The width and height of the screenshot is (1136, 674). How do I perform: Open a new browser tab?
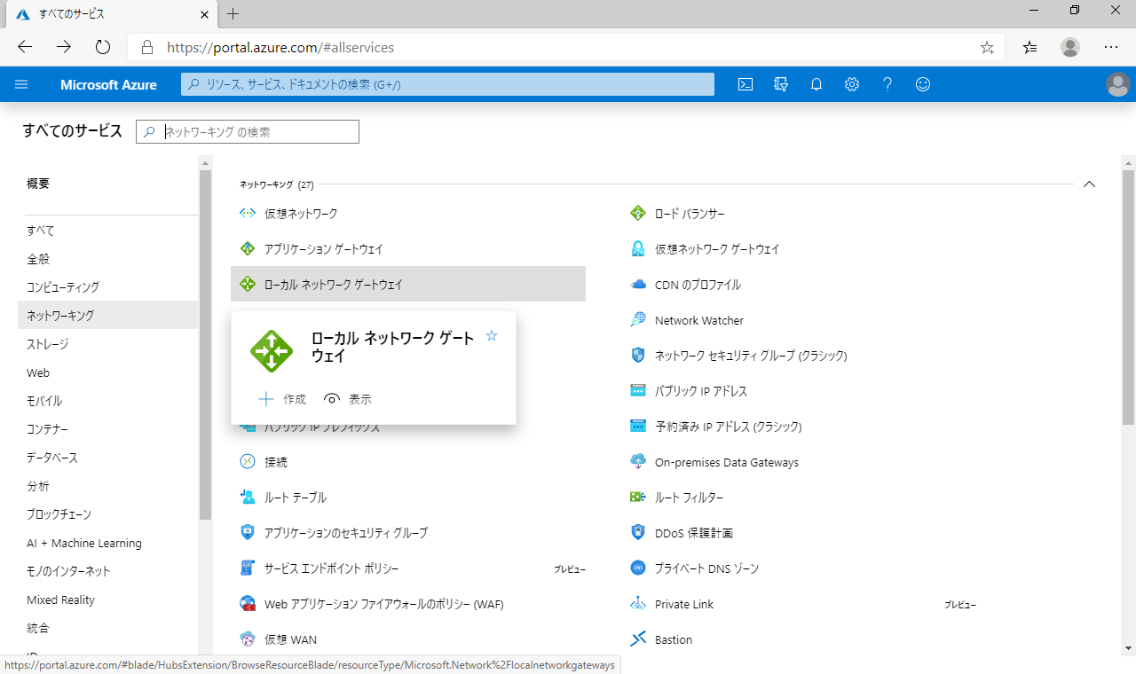(233, 13)
